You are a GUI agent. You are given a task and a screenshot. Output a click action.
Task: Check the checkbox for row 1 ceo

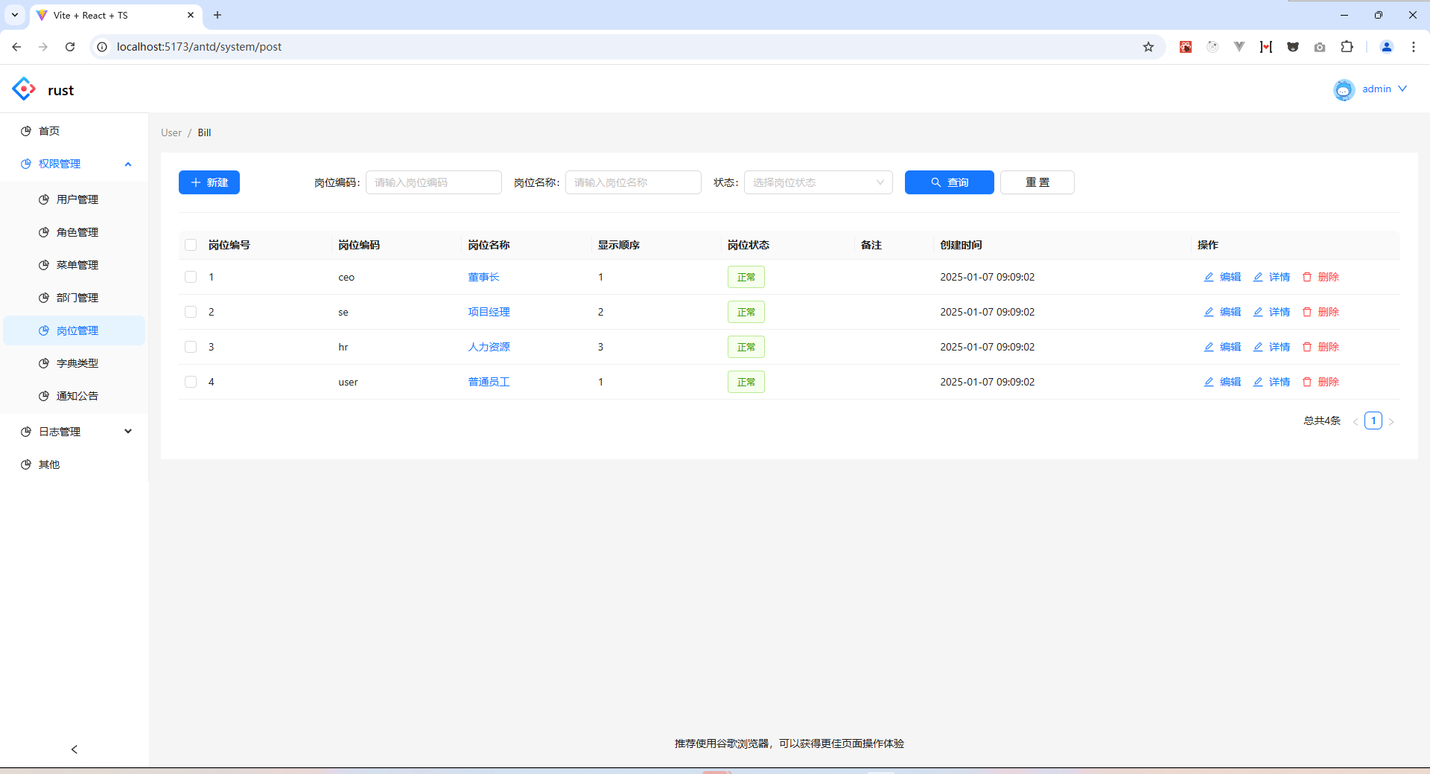click(191, 277)
